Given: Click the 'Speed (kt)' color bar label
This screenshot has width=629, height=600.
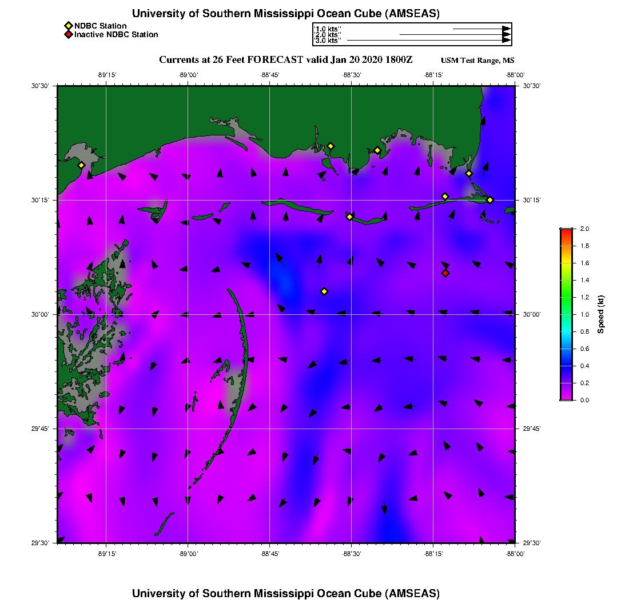Looking at the screenshot, I should pyautogui.click(x=601, y=314).
